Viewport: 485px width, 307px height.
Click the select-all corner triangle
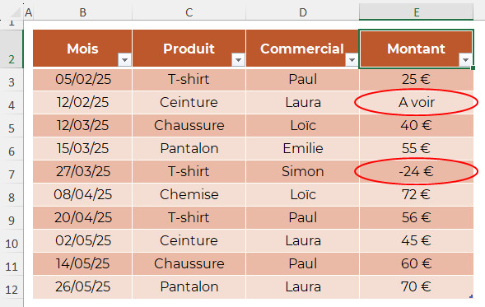pos(15,12)
